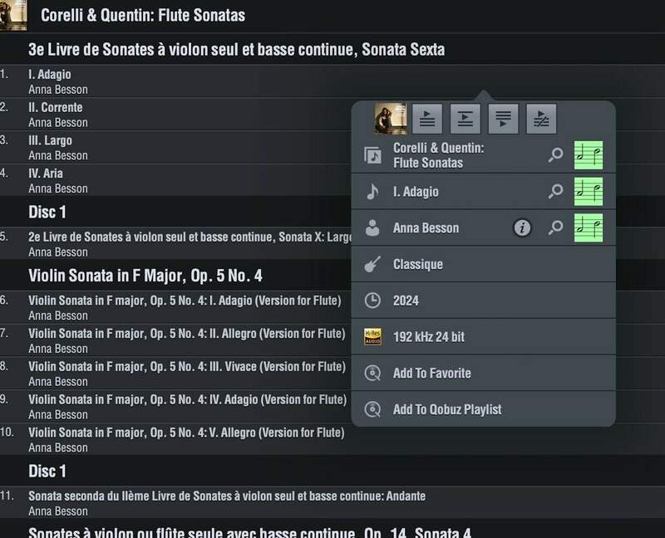This screenshot has height=538, width=665.
Task: Click the Violin Sonata in F Major header
Action: (145, 275)
